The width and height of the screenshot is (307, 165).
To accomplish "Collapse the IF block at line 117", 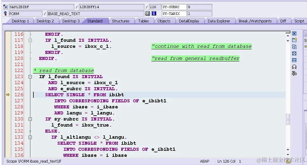I will [30, 41].
